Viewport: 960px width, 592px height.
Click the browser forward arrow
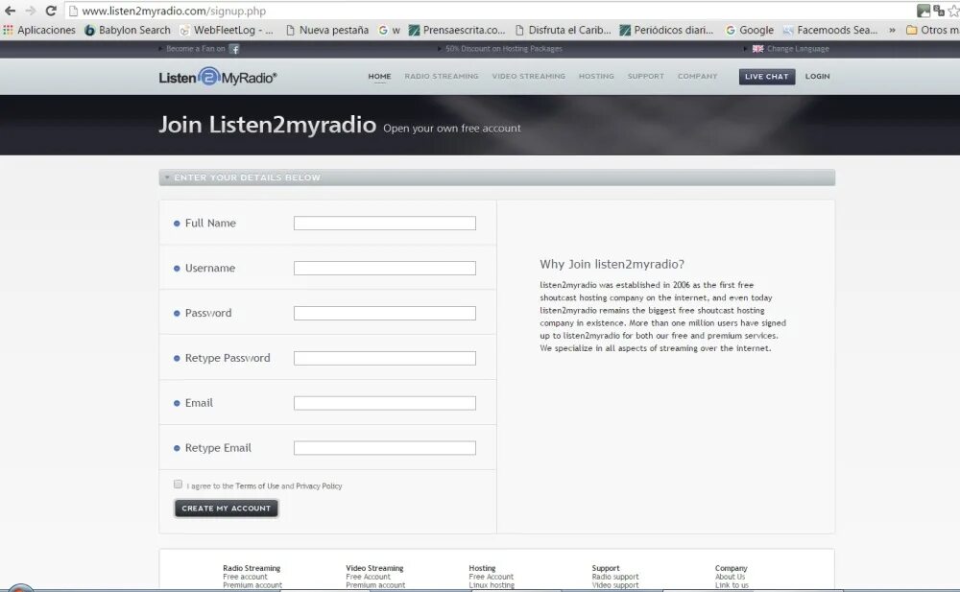coord(31,11)
